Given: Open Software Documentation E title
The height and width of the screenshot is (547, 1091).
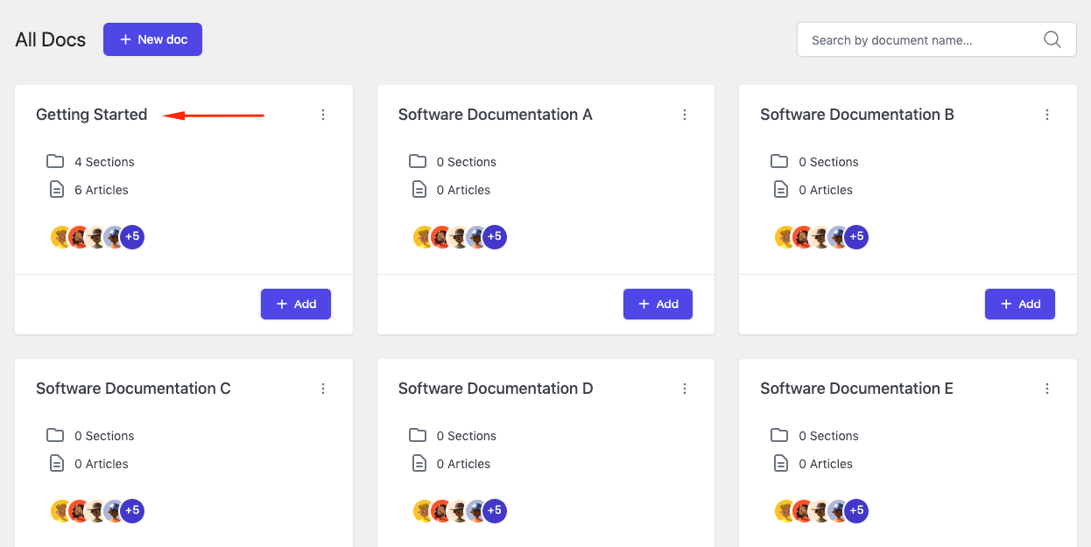Looking at the screenshot, I should [x=856, y=389].
